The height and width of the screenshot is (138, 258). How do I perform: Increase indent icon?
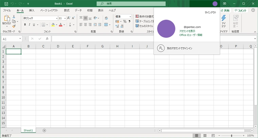click(x=100, y=25)
